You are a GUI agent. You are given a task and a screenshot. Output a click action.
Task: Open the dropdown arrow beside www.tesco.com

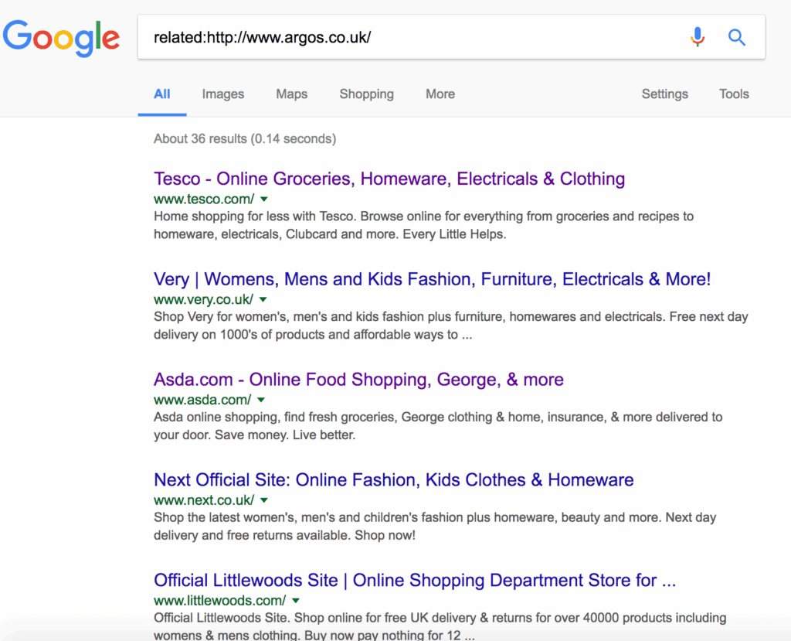pos(263,199)
